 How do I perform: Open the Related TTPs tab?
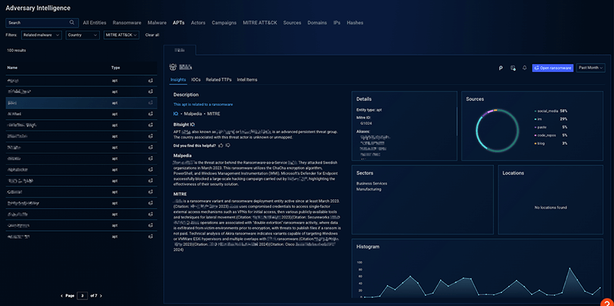click(x=218, y=79)
